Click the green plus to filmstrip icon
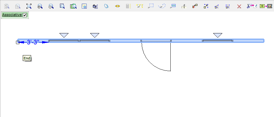 pyautogui.click(x=266, y=6)
